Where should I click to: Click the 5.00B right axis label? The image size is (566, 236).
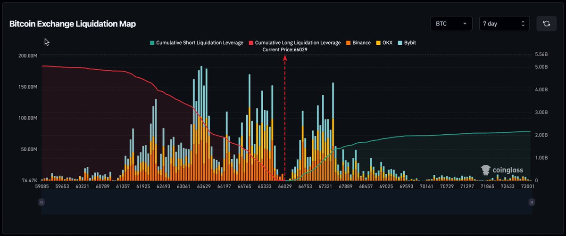coord(541,67)
